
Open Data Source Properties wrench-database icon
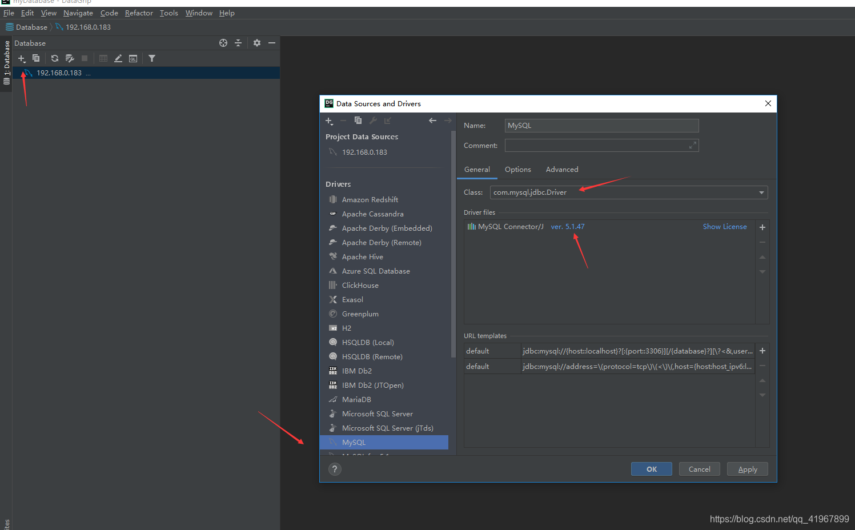[x=70, y=58]
